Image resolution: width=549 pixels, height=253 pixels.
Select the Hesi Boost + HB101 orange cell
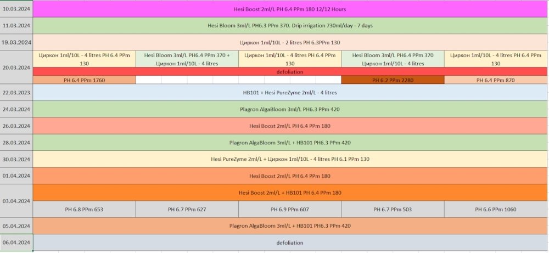(x=290, y=193)
